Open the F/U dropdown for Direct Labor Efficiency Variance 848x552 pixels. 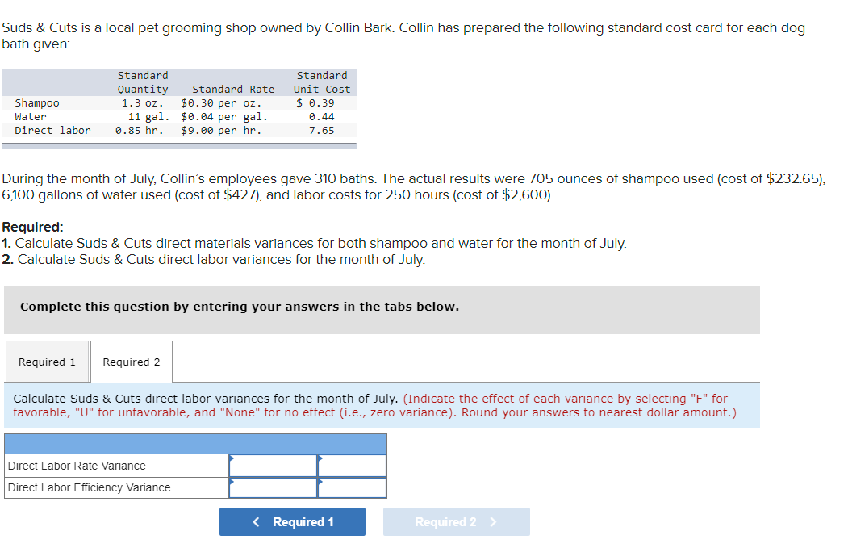pos(352,487)
